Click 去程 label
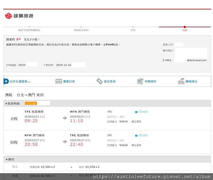The height and width of the screenshot is (180, 213). (x=14, y=119)
